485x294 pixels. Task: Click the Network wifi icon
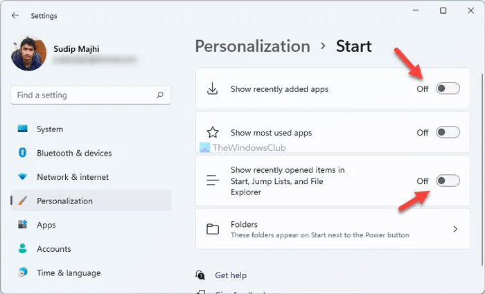point(23,176)
